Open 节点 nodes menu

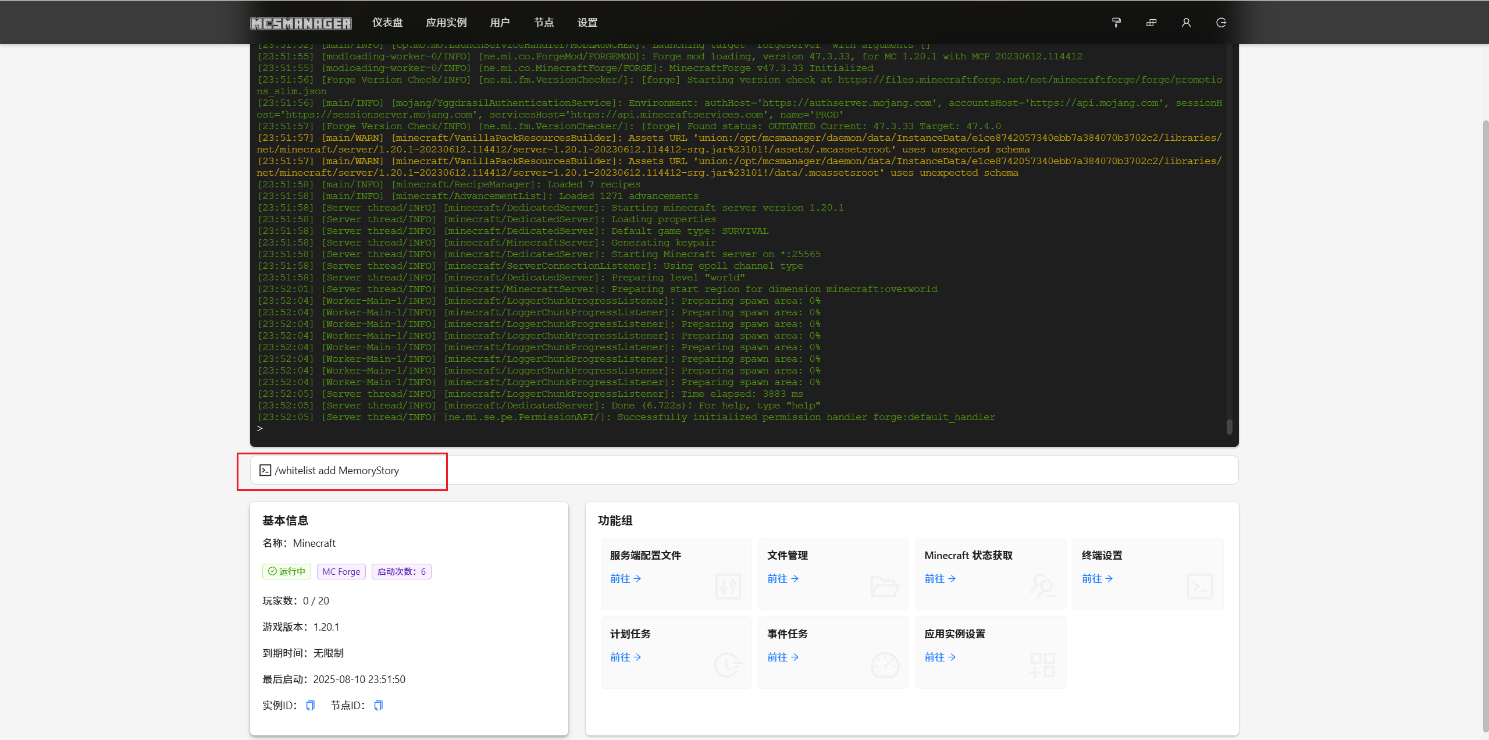click(x=544, y=23)
